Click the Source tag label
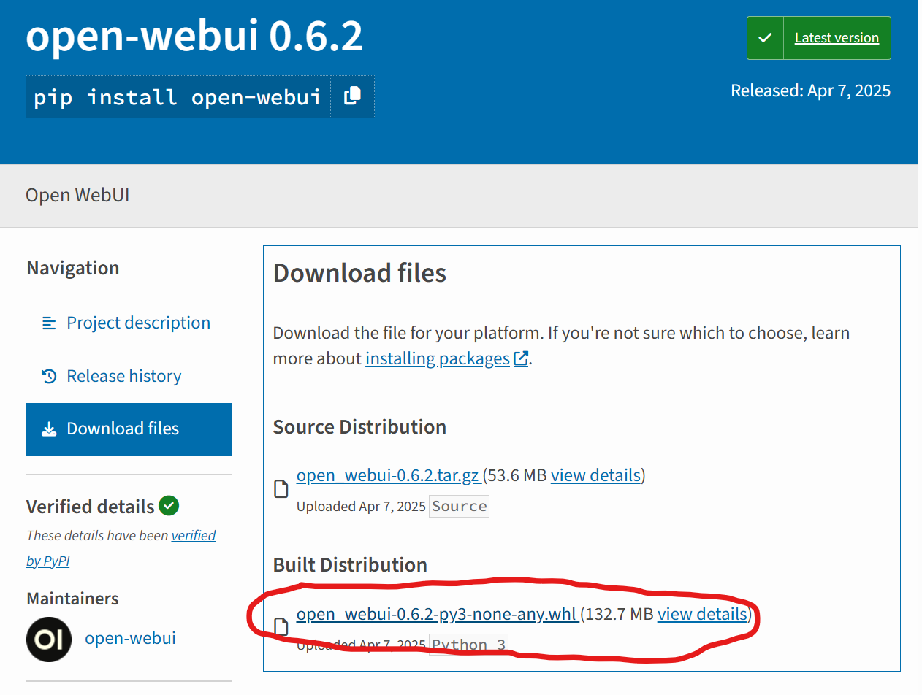The height and width of the screenshot is (695, 922). [x=459, y=506]
